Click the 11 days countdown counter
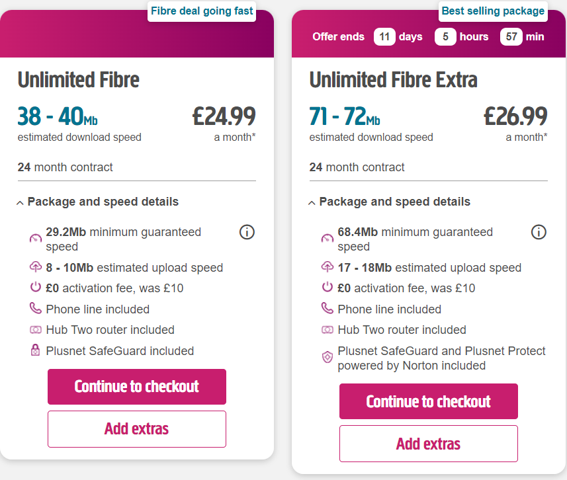Screen dimensions: 567x480 coord(384,37)
